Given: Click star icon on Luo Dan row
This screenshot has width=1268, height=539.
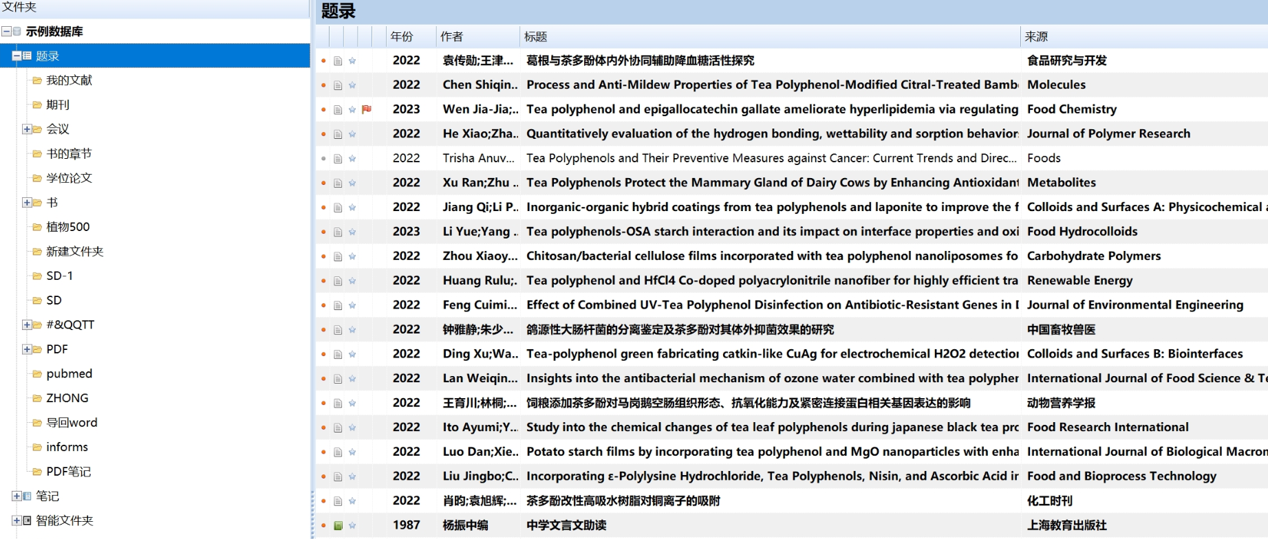Looking at the screenshot, I should (352, 452).
